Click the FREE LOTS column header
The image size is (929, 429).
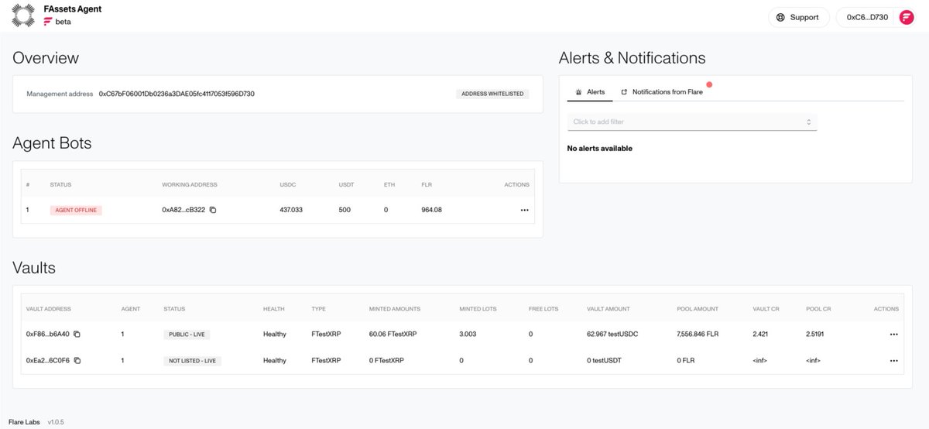point(543,309)
